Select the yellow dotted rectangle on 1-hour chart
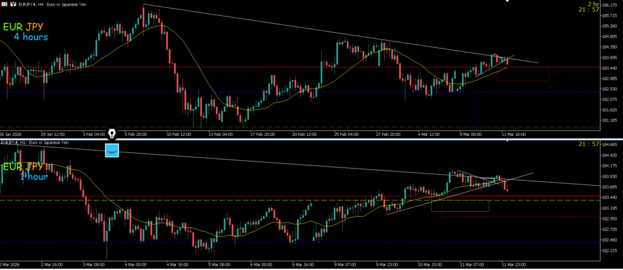The image size is (623, 270). [x=460, y=206]
